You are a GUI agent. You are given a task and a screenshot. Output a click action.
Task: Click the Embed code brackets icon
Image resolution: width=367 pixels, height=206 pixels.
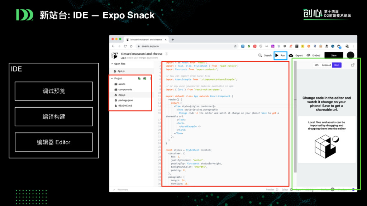[308, 55]
